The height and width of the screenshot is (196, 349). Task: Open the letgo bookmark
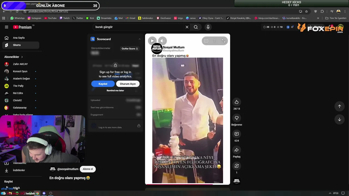pyautogui.click(x=179, y=18)
